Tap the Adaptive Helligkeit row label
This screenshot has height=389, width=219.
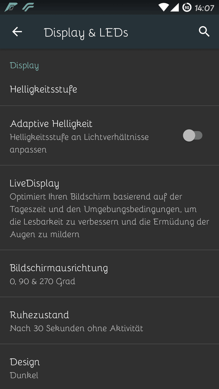[x=51, y=124]
